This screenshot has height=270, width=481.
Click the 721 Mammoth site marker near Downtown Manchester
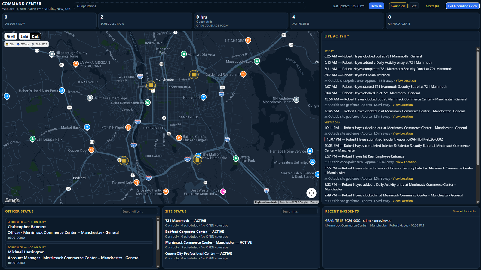pyautogui.click(x=151, y=86)
